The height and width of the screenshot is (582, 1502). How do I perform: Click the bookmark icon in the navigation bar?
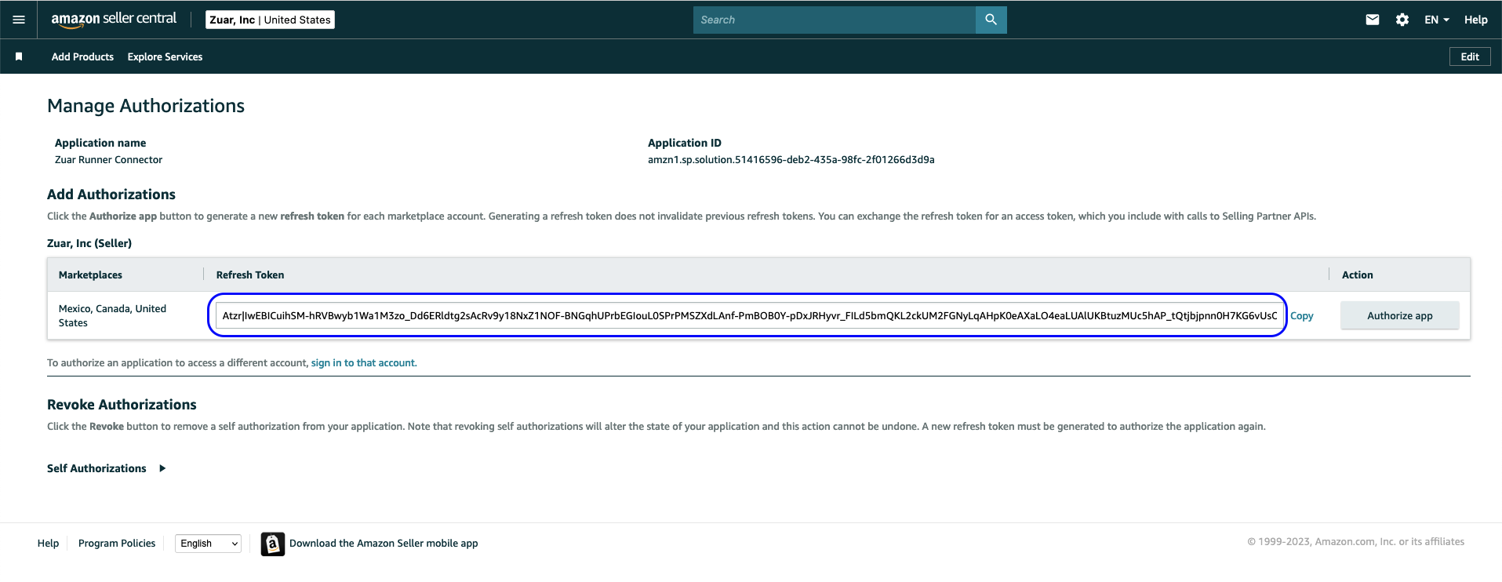tap(19, 56)
